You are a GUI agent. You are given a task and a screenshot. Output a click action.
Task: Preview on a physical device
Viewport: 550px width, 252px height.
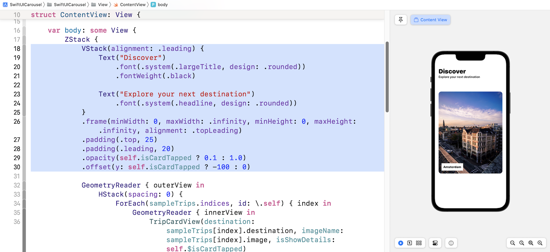point(451,243)
